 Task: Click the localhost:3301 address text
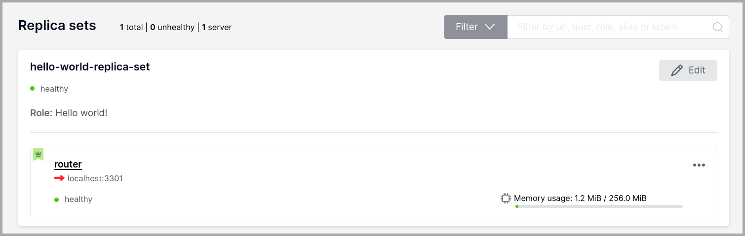click(95, 178)
